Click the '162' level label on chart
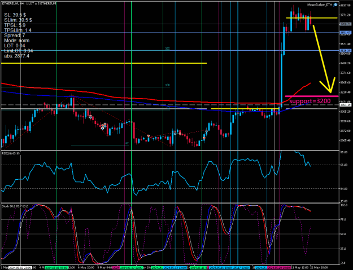 pyautogui.click(x=167, y=48)
